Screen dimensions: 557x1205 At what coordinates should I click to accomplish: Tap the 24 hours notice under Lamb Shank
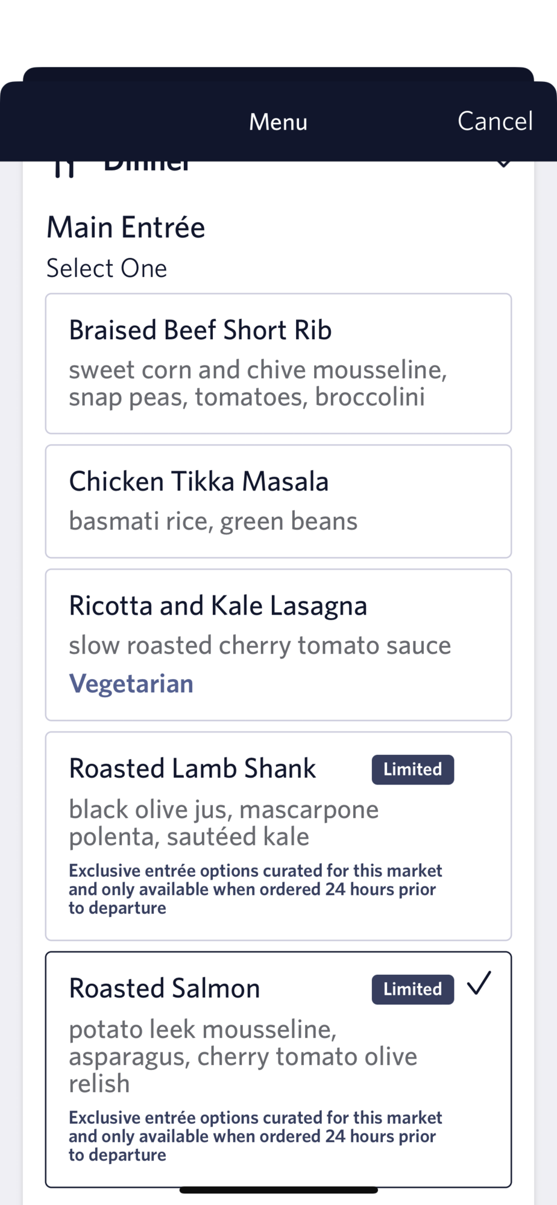point(255,889)
